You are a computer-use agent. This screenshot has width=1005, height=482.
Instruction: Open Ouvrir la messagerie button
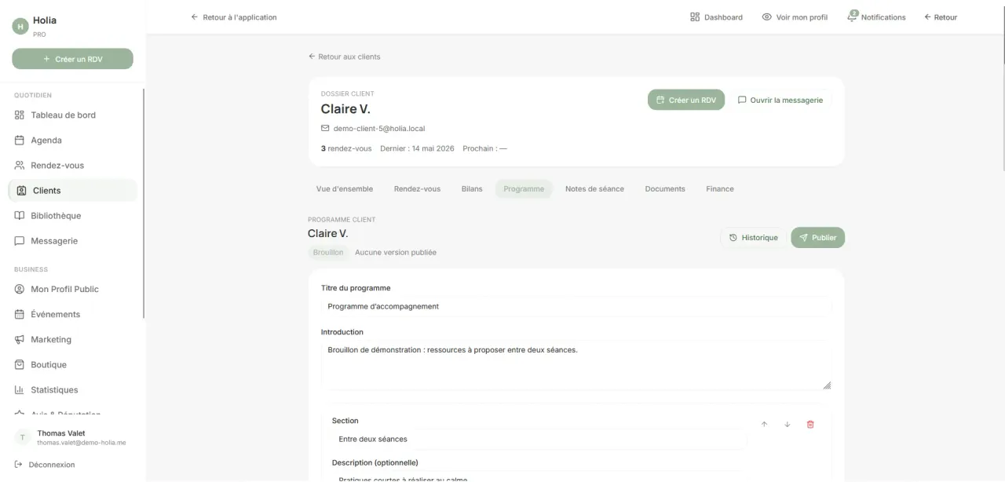click(780, 100)
